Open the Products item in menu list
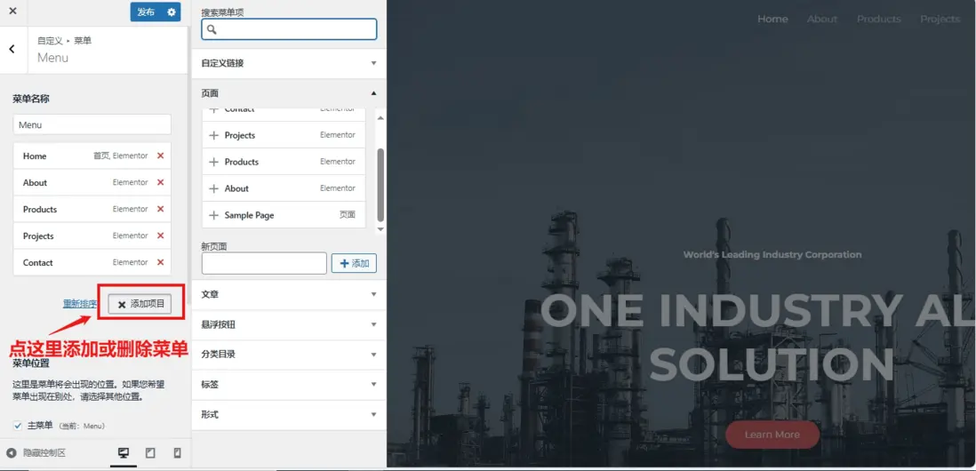976x471 pixels. 92,209
